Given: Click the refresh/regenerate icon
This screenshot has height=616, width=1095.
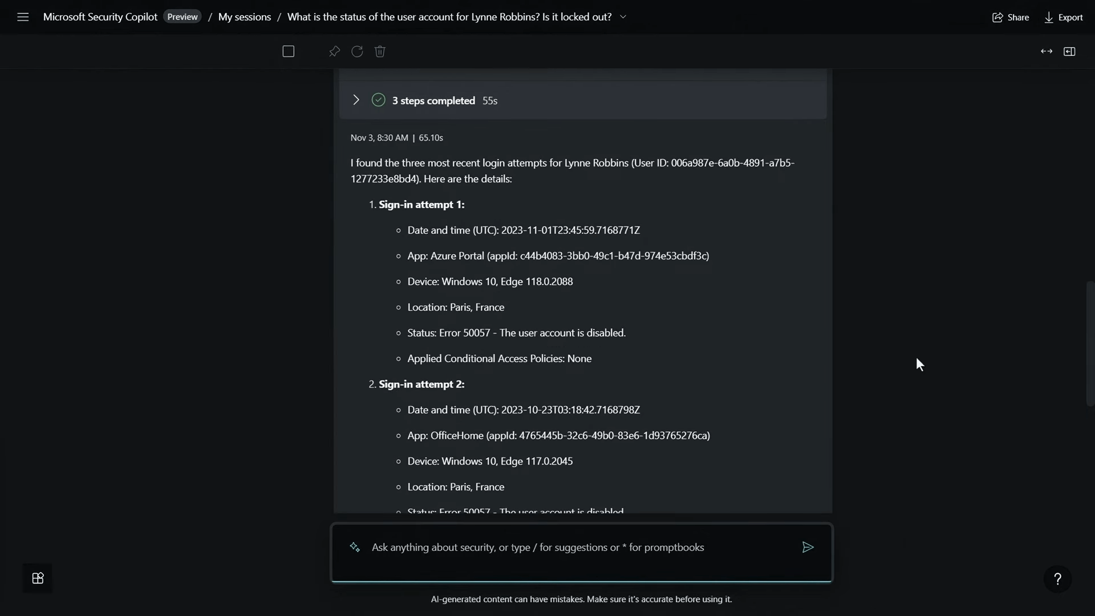Looking at the screenshot, I should 357,51.
